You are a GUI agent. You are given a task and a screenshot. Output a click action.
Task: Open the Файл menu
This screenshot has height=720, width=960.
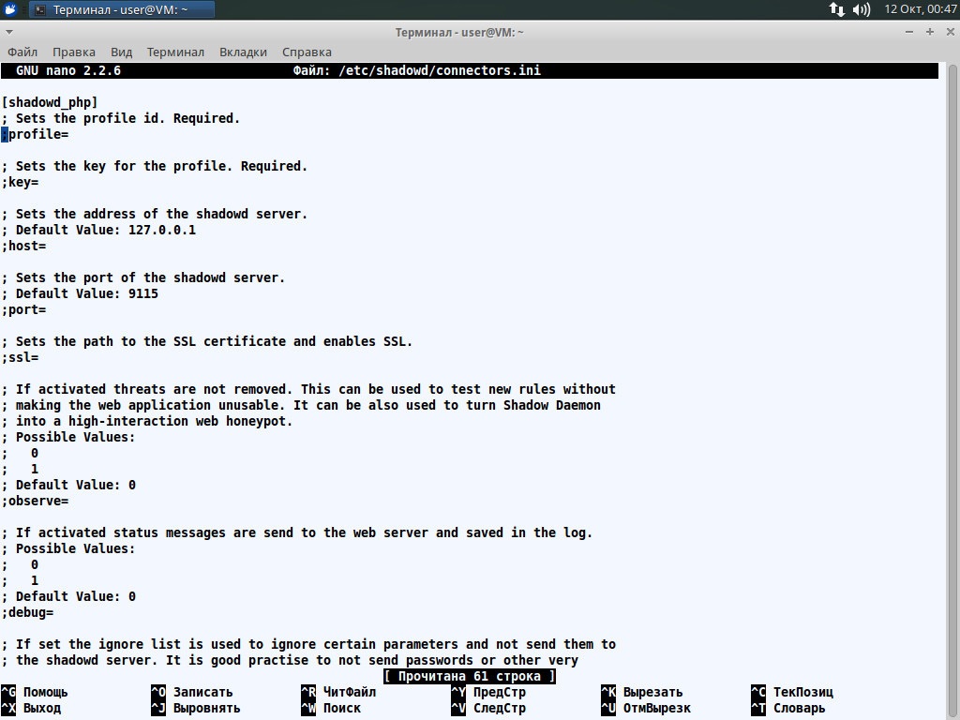pos(22,52)
